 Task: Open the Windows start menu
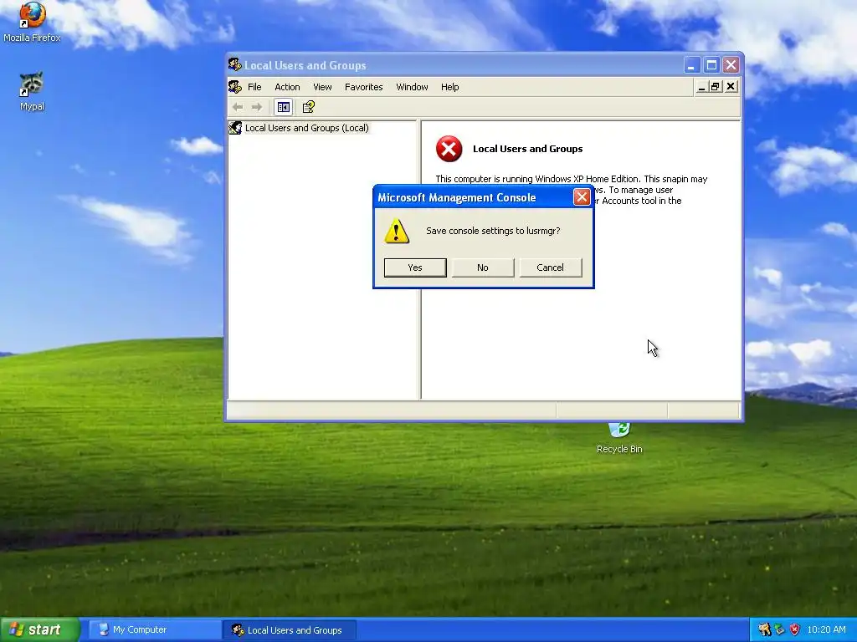click(x=39, y=629)
